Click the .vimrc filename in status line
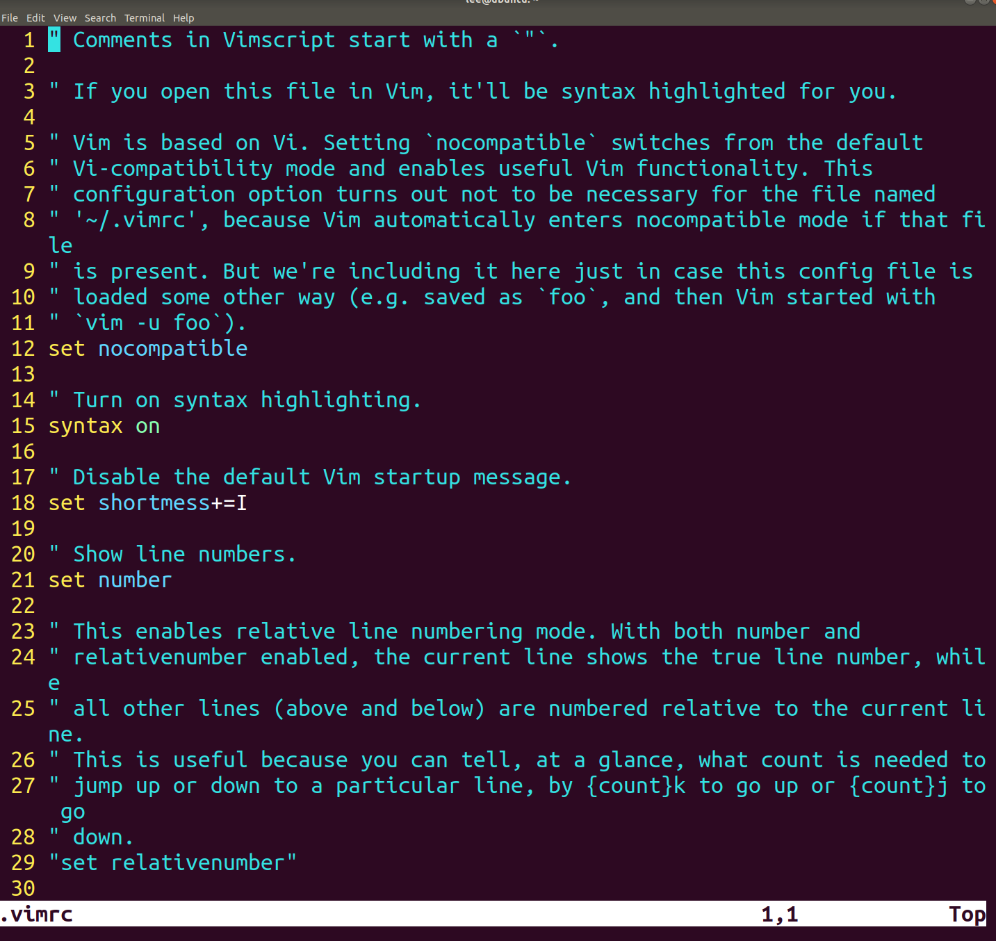Image resolution: width=996 pixels, height=941 pixels. (x=37, y=914)
